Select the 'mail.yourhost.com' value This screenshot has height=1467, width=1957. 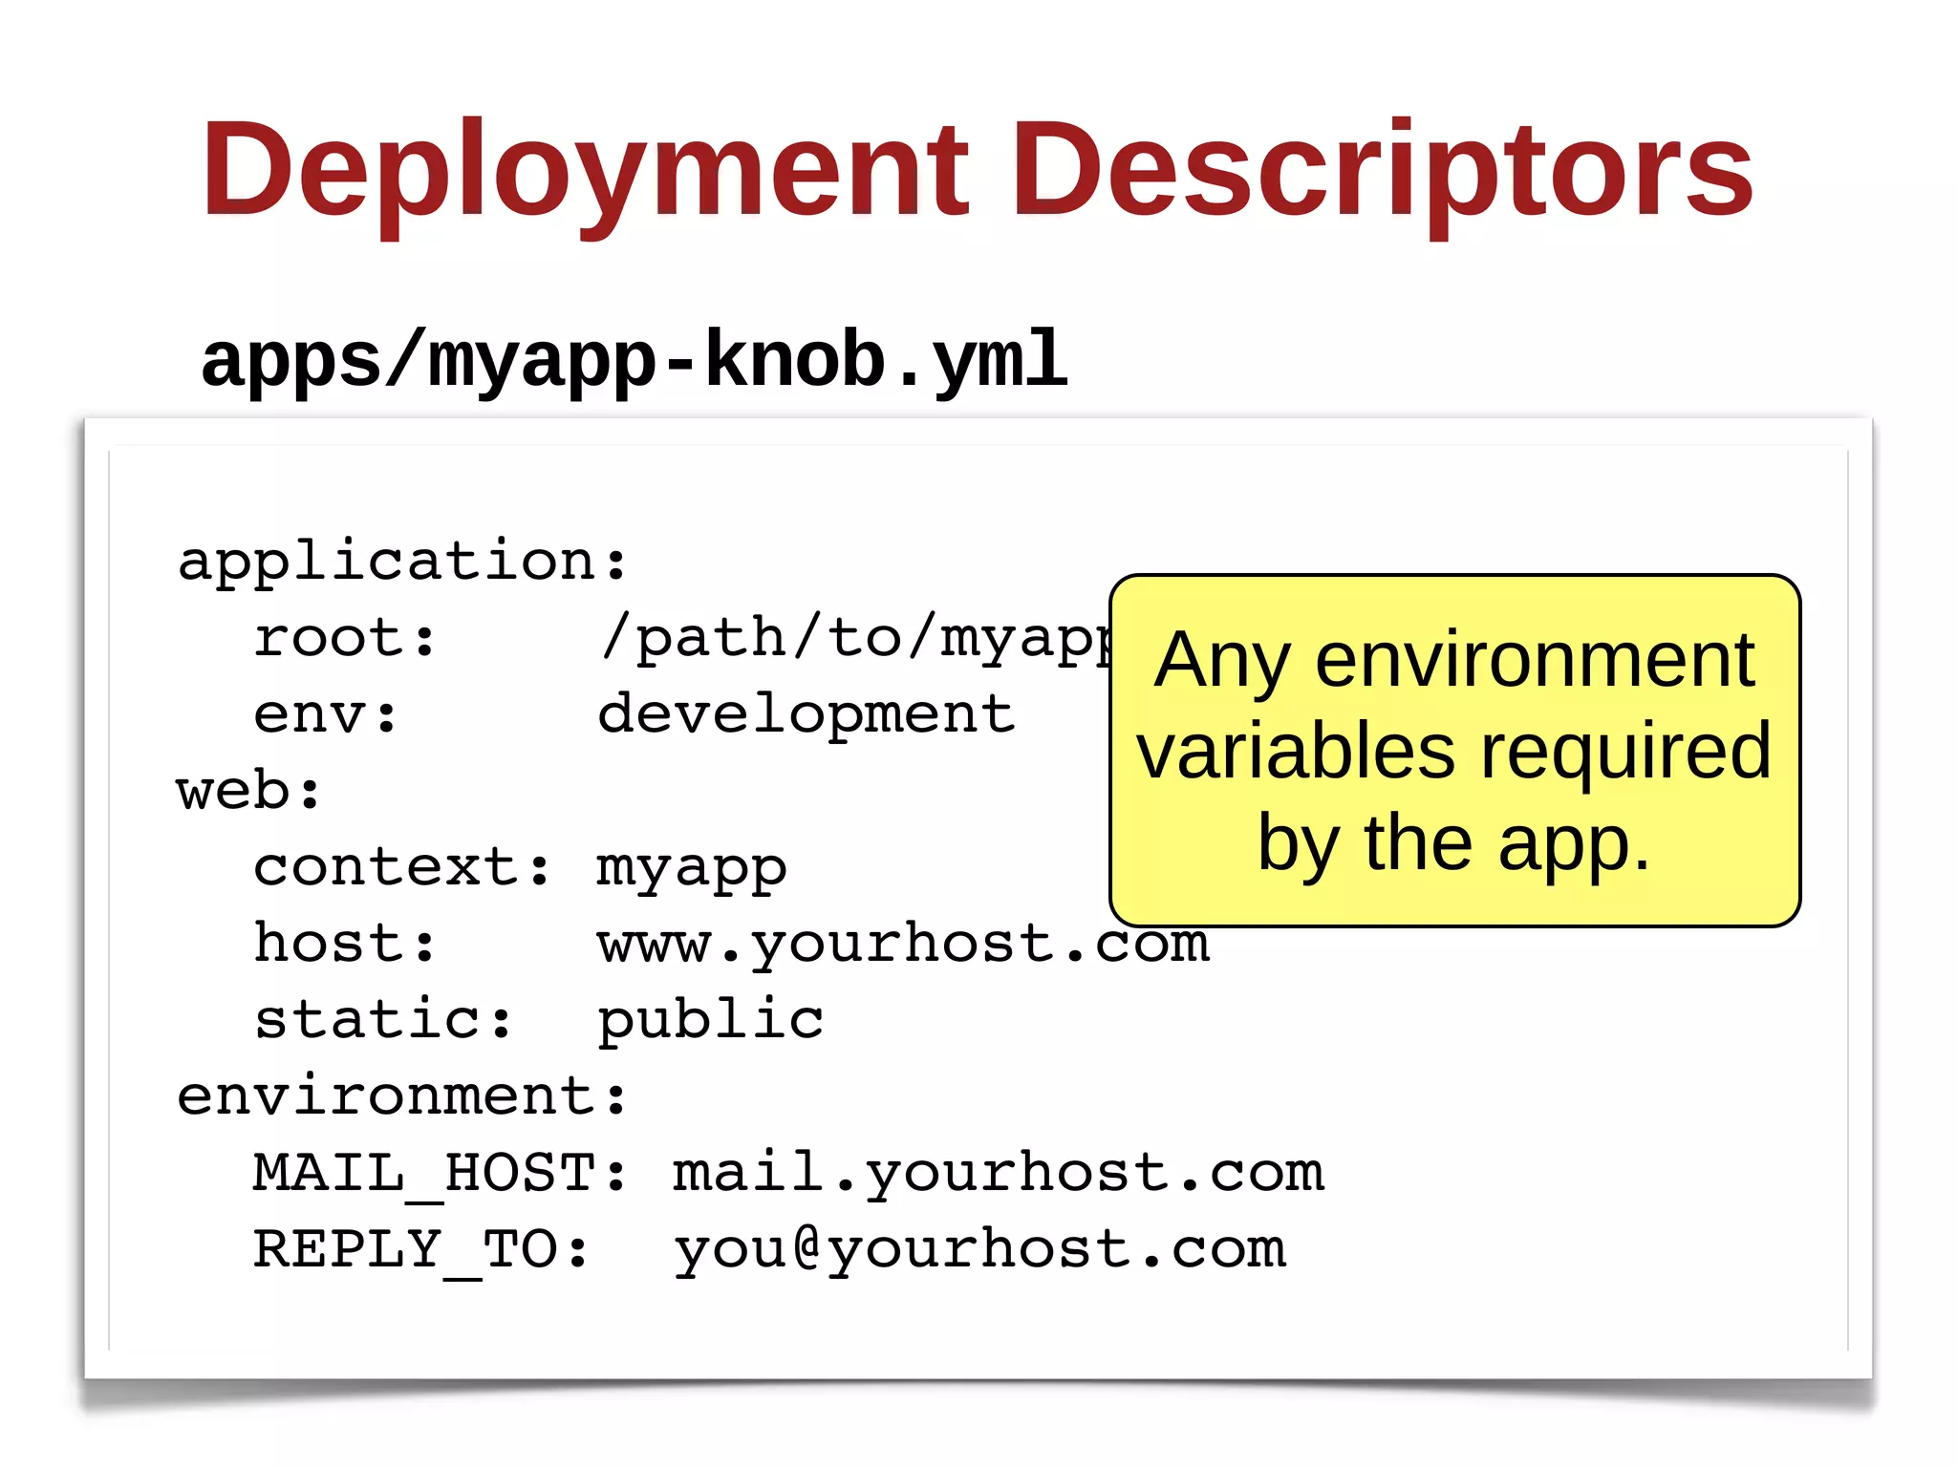(x=999, y=1175)
